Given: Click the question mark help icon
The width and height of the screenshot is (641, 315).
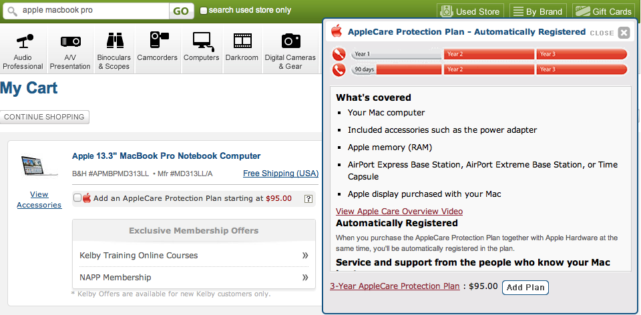Looking at the screenshot, I should 308,199.
